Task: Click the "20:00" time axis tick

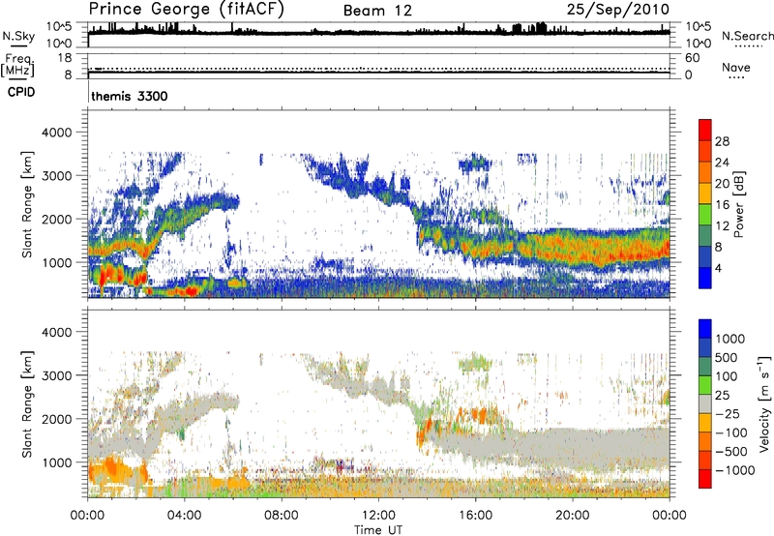Action: (x=573, y=516)
